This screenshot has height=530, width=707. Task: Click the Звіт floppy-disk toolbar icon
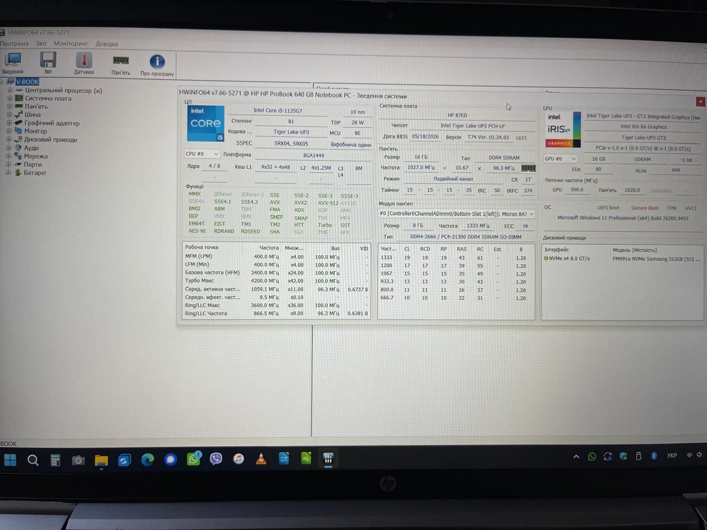(x=48, y=63)
